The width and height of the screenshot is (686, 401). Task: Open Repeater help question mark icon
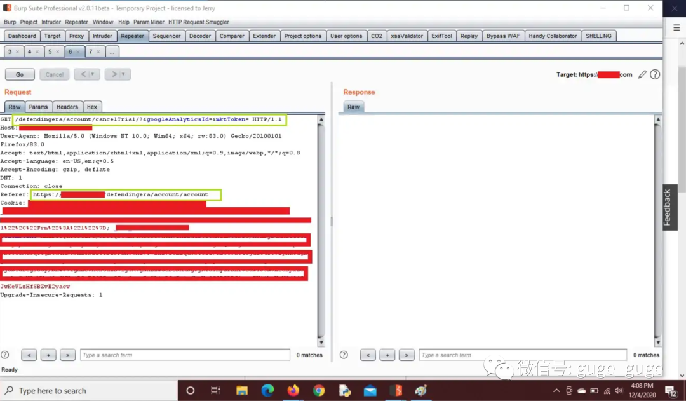click(x=655, y=74)
